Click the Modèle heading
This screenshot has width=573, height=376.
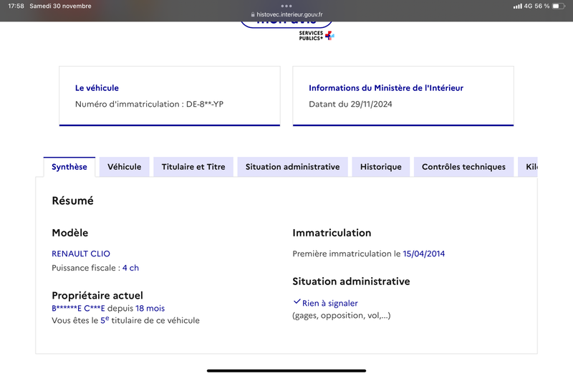tap(69, 233)
